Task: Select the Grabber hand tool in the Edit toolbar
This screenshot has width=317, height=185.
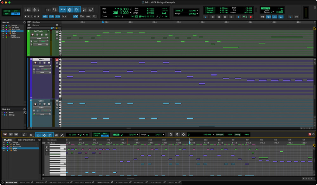Action: (77, 10)
